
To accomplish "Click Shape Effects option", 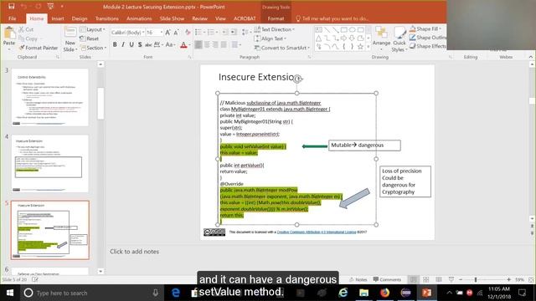I will click(x=428, y=46).
